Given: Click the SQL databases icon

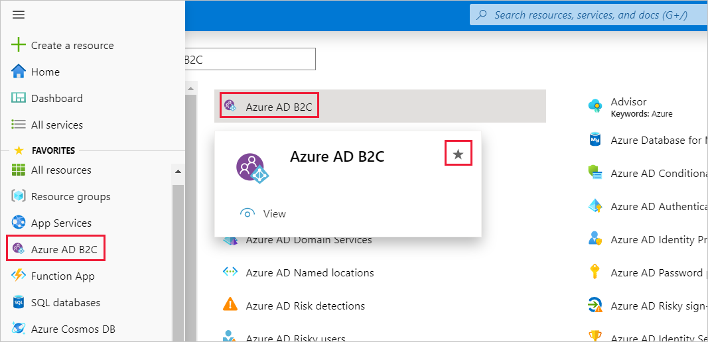Looking at the screenshot, I should (x=19, y=303).
